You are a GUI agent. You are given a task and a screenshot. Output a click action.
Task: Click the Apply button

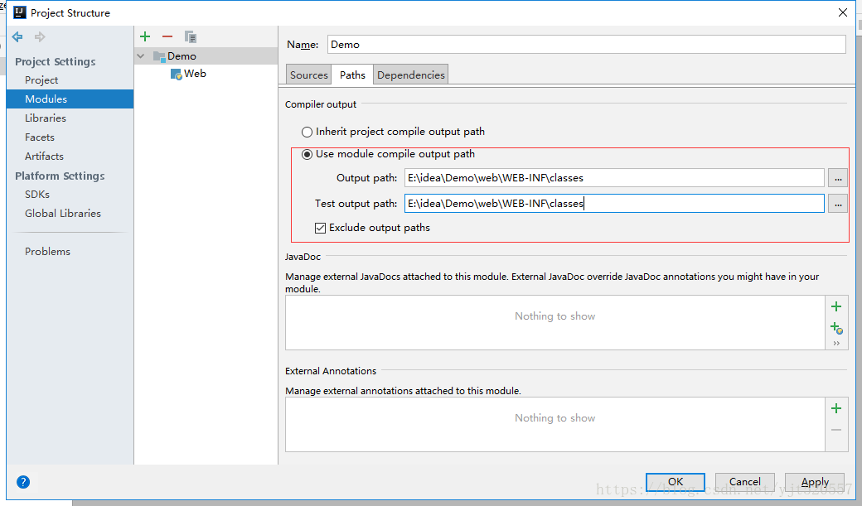coord(815,482)
